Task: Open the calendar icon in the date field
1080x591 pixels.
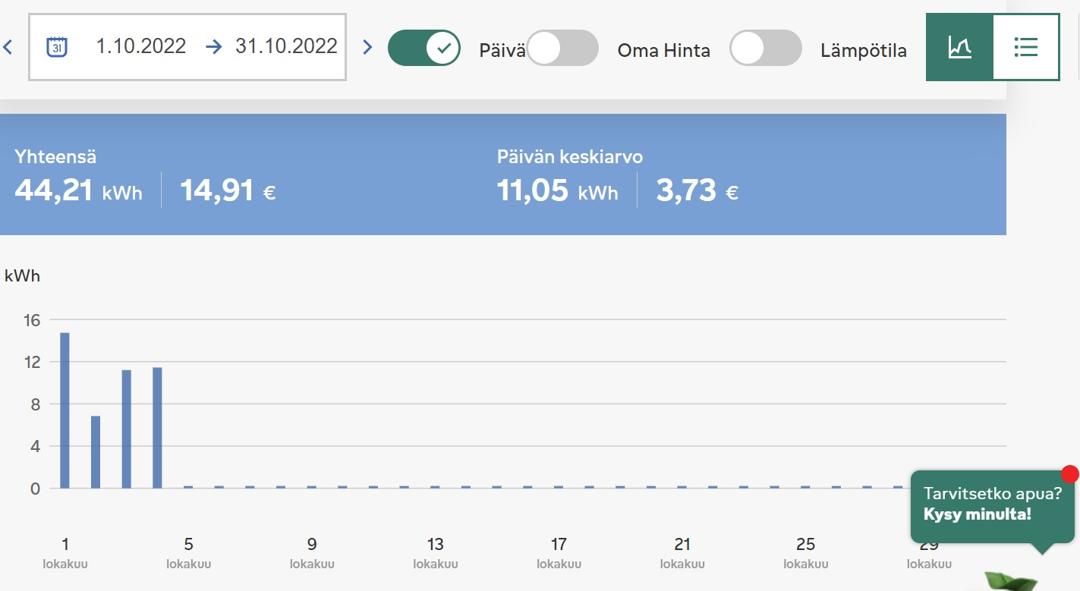Action: (57, 46)
